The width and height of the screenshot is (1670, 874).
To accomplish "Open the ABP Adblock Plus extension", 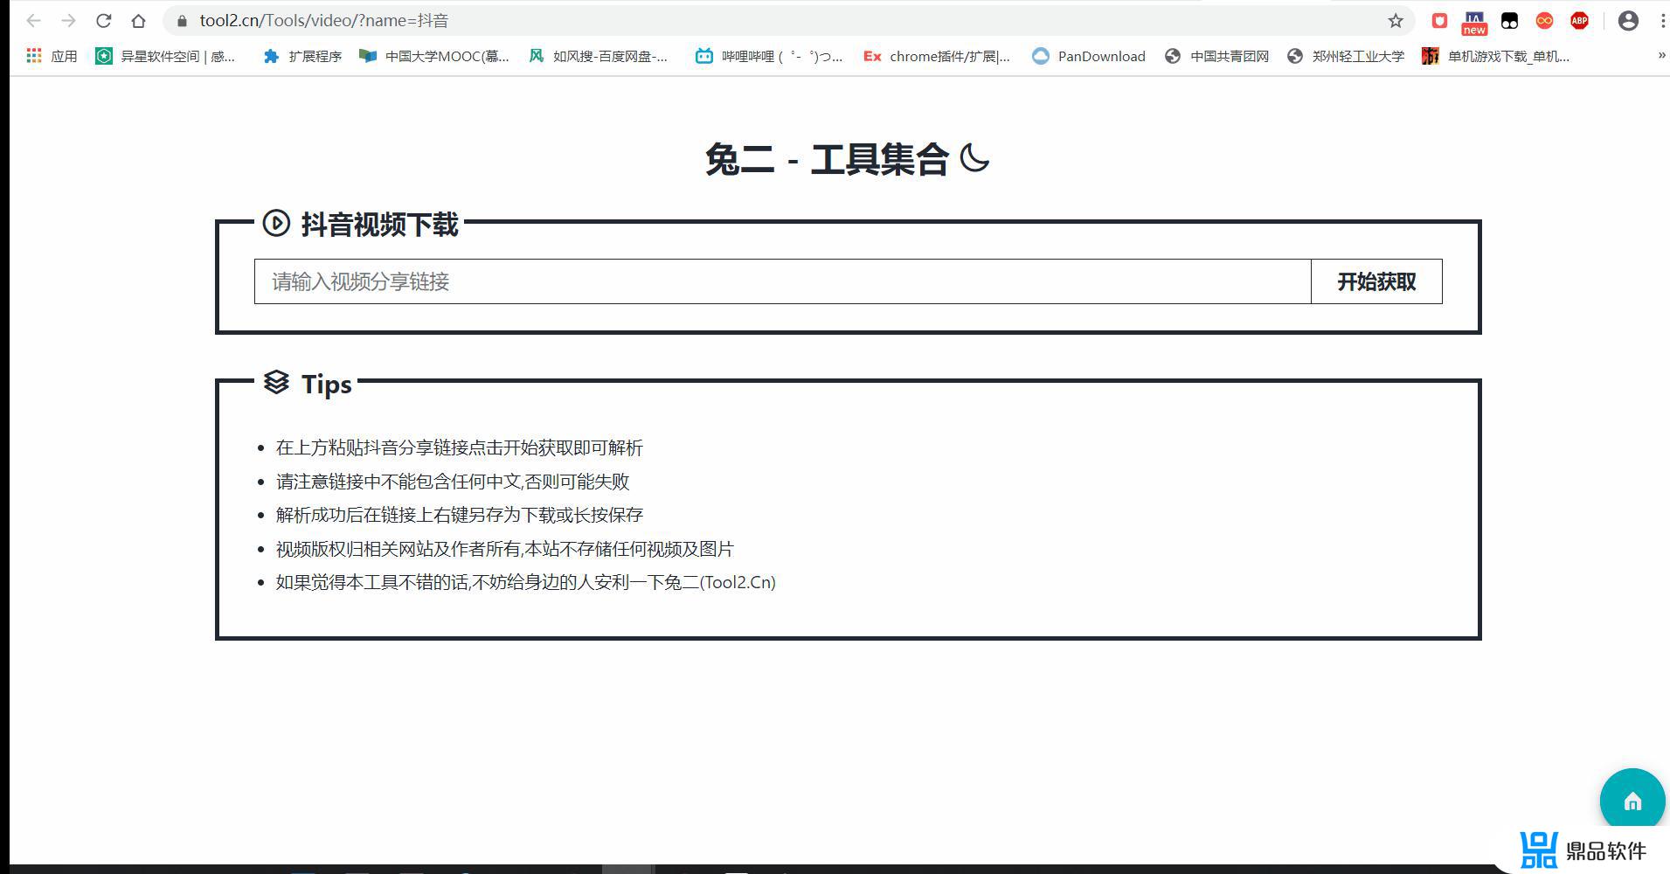I will [x=1579, y=20].
